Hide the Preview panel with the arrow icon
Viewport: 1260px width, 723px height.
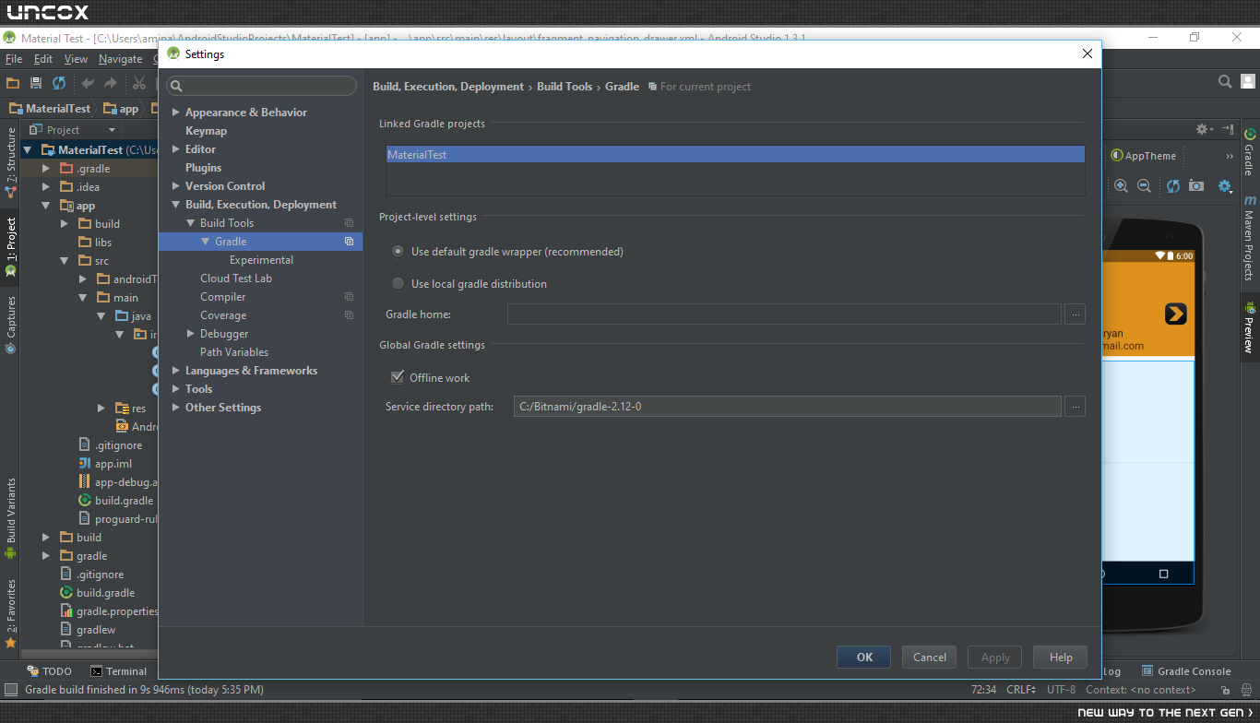pyautogui.click(x=1228, y=129)
